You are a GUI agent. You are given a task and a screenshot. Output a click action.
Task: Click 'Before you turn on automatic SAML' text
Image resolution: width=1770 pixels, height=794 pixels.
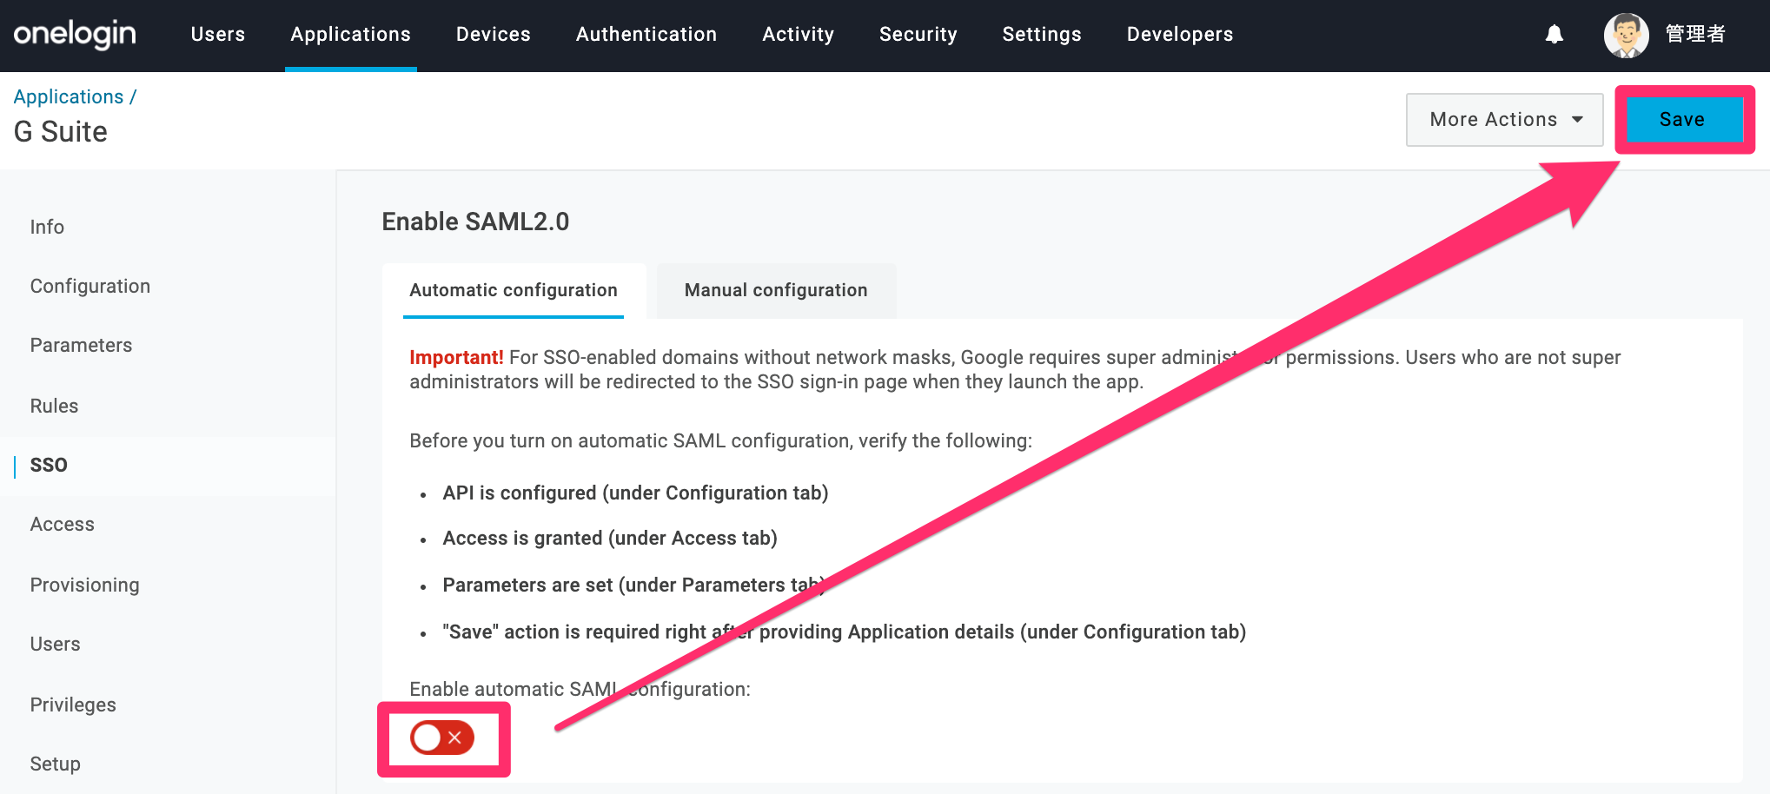click(721, 440)
